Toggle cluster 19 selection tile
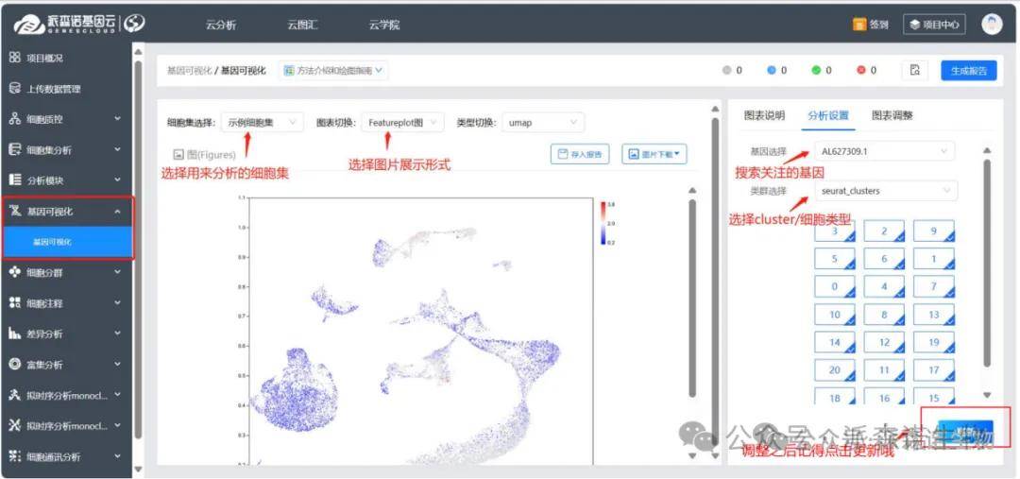The image size is (1020, 479). tap(933, 343)
